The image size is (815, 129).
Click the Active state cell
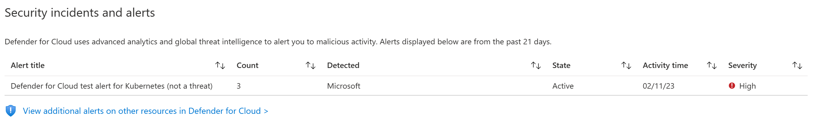(563, 86)
